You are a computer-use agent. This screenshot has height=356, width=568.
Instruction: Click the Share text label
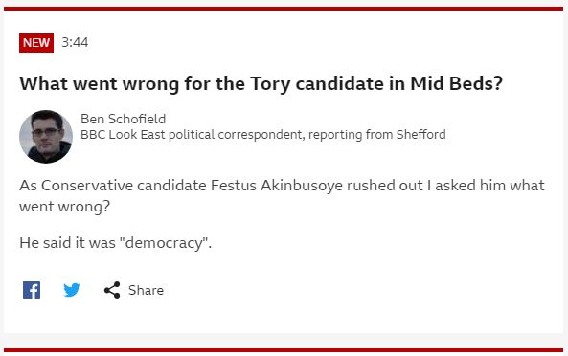coord(146,290)
